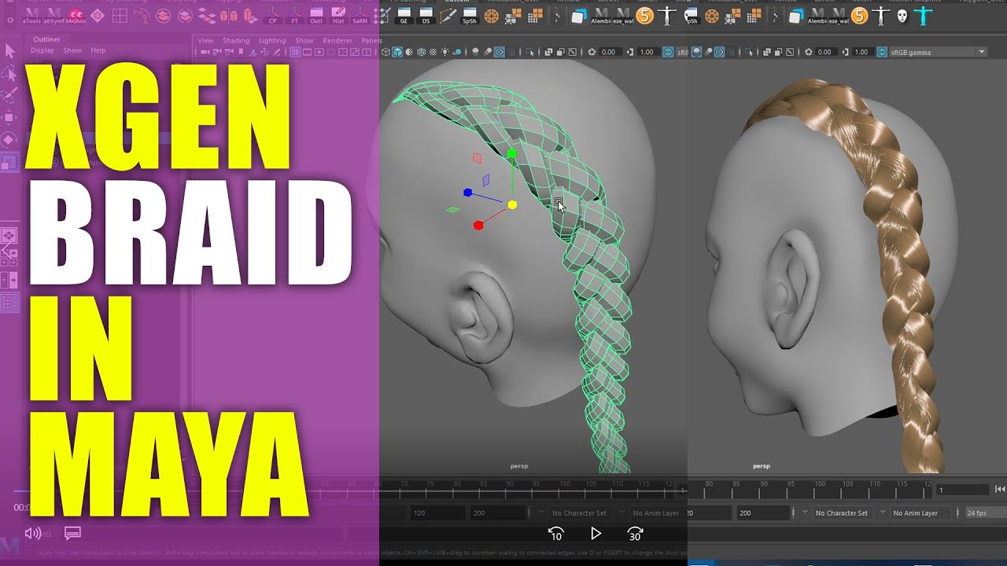
Task: Toggle the captions icon on the video bar
Action: (x=72, y=533)
